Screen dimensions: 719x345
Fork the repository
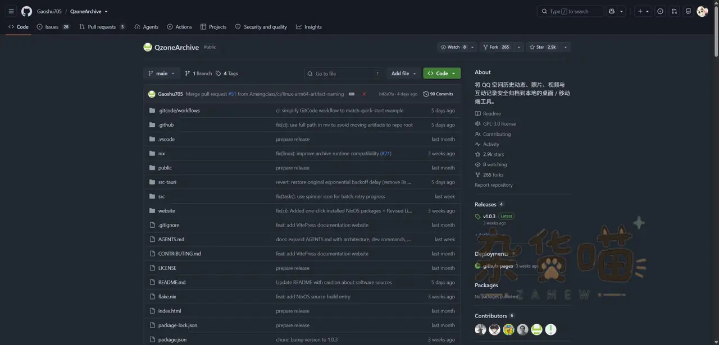coord(496,47)
